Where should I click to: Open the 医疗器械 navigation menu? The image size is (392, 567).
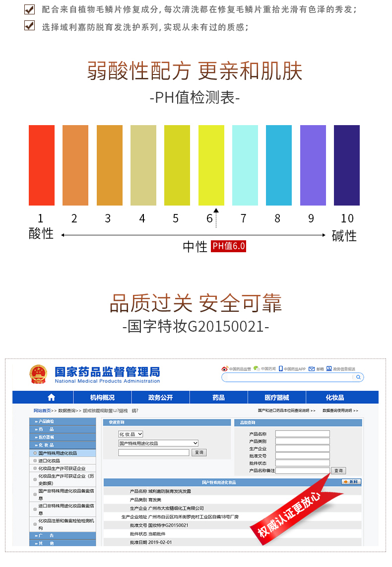tap(277, 397)
